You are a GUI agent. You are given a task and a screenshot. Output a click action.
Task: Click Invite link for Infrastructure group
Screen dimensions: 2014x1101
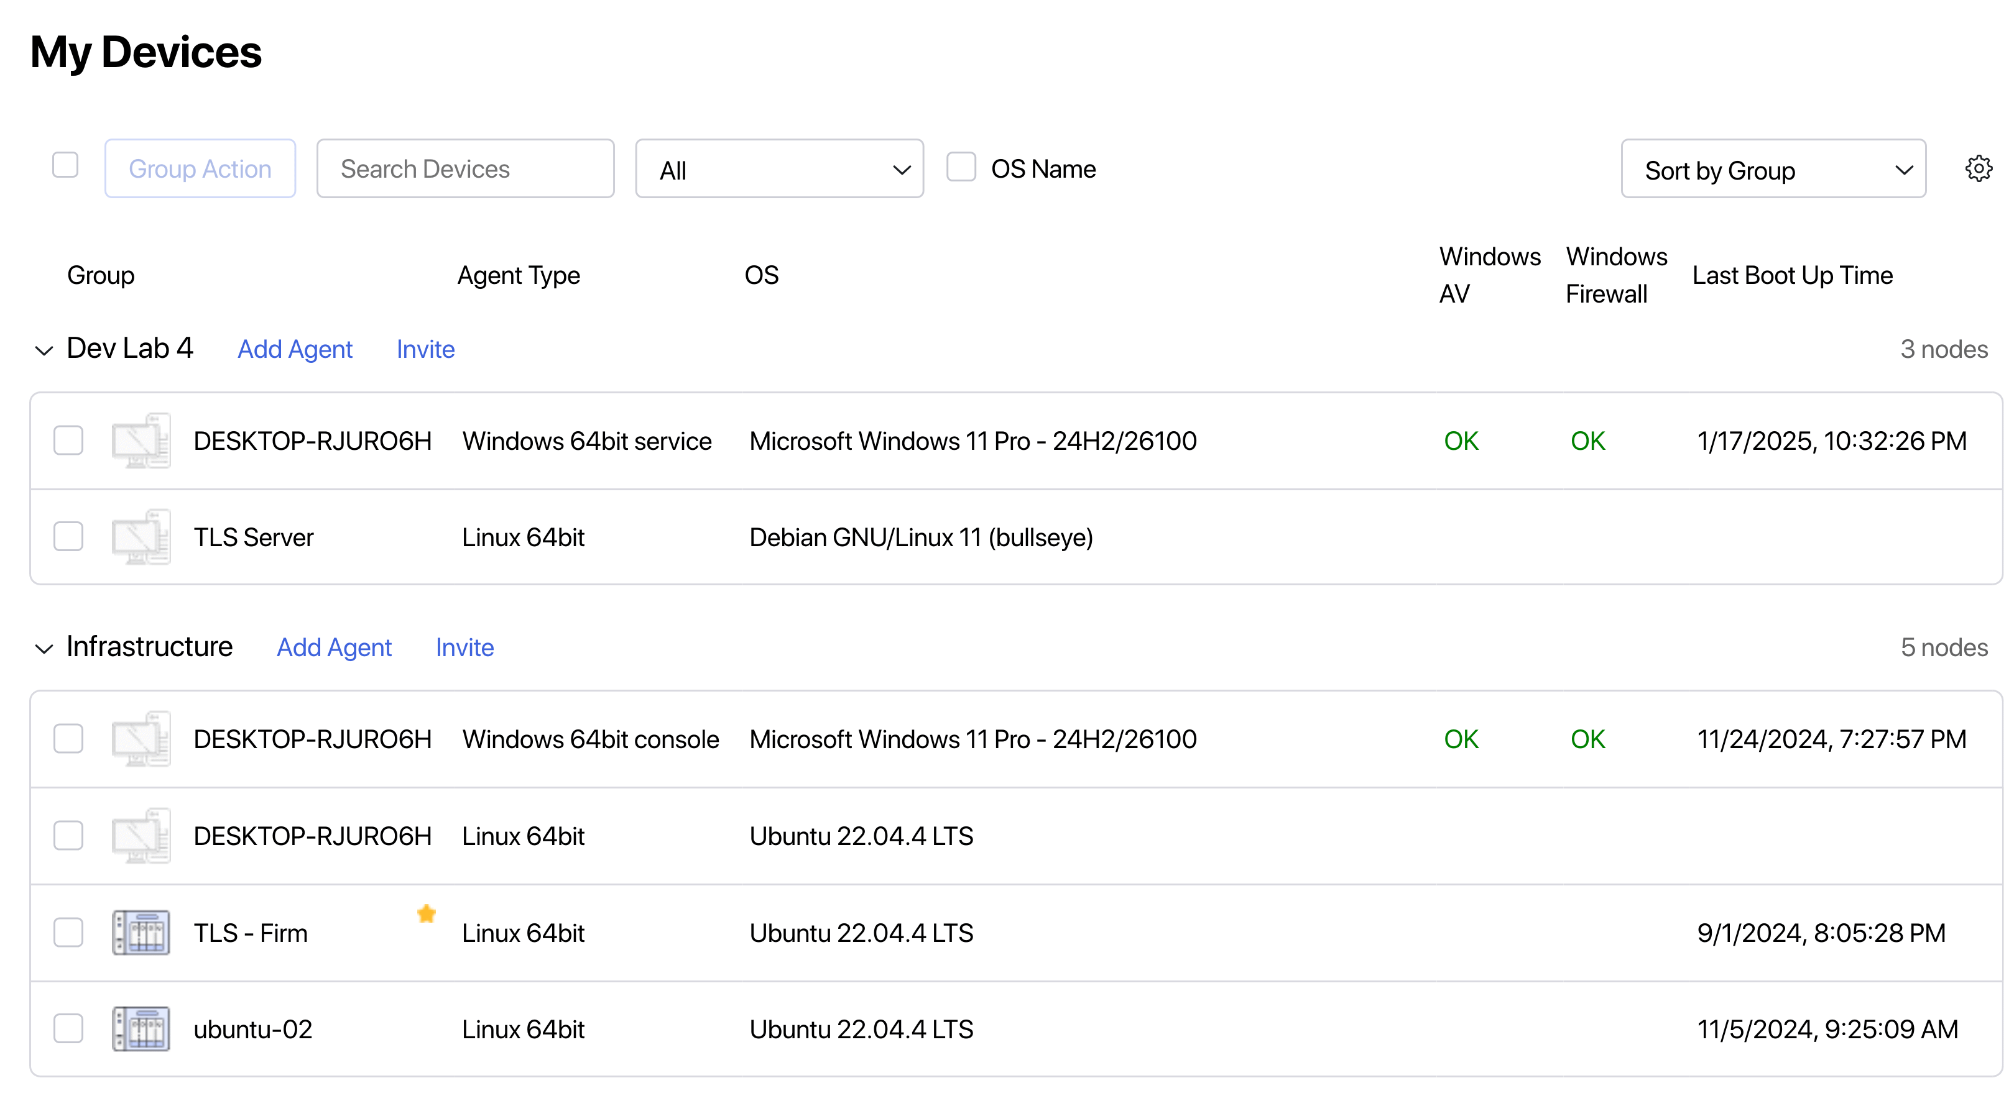coord(464,648)
